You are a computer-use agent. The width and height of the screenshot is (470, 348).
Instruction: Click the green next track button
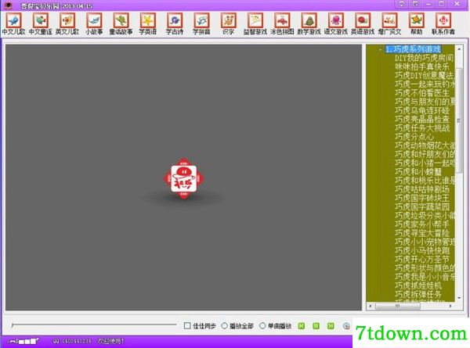(x=331, y=326)
